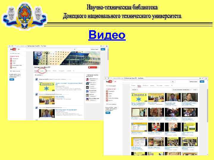Image resolution: width=214 pixels, height=160 pixels.
Task: Open man-in-suit video thumbnail in channel feed
Action: [x=47, y=113]
